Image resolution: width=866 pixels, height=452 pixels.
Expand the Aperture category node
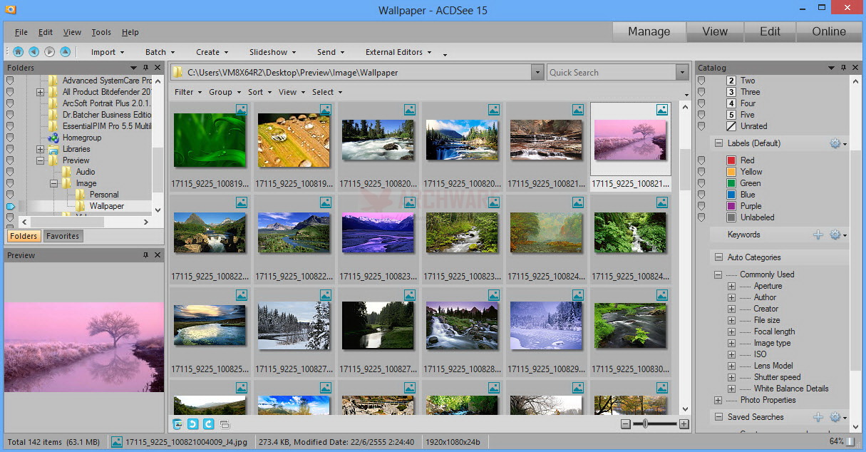[731, 286]
